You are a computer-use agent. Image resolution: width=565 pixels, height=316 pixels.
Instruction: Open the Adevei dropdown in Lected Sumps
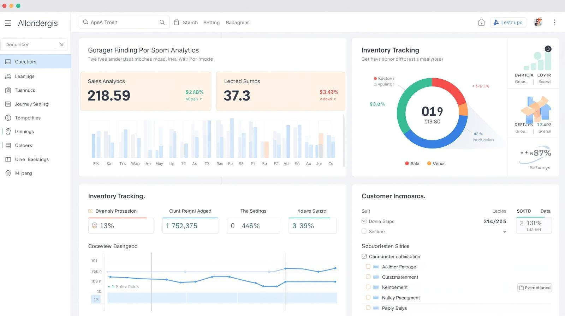(328, 99)
